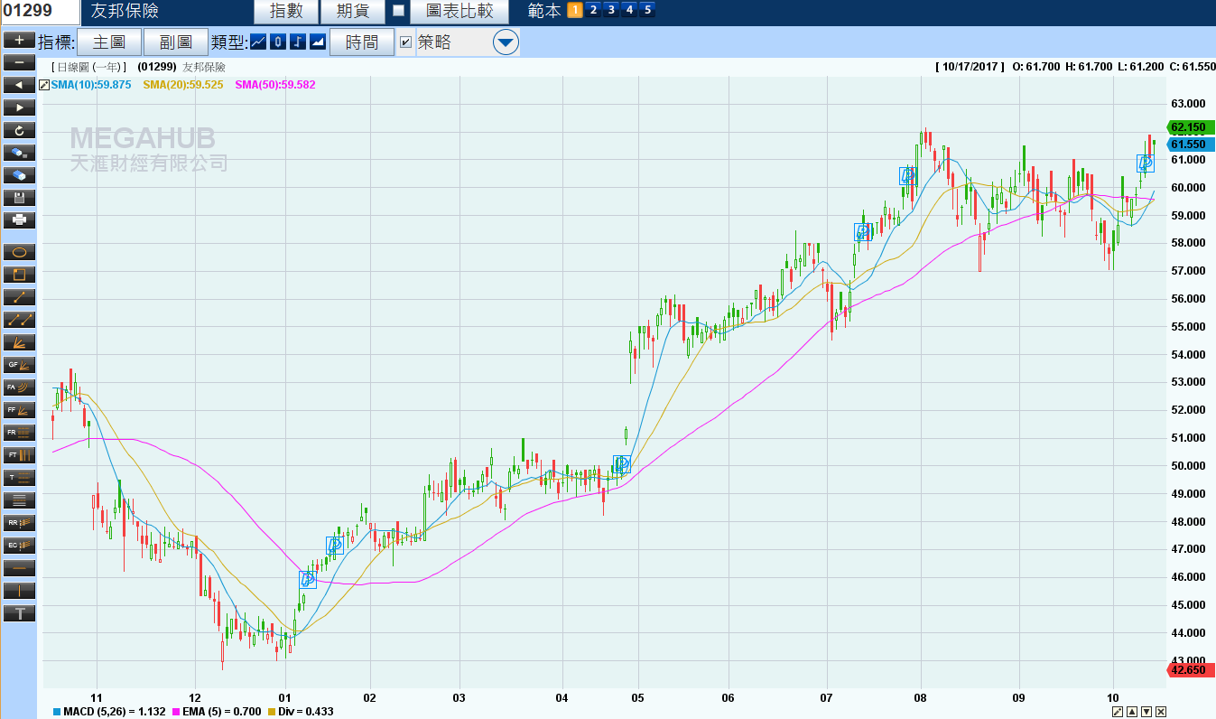Click the right-arrow pan chart button
Image resolution: width=1216 pixels, height=719 pixels.
click(x=20, y=107)
